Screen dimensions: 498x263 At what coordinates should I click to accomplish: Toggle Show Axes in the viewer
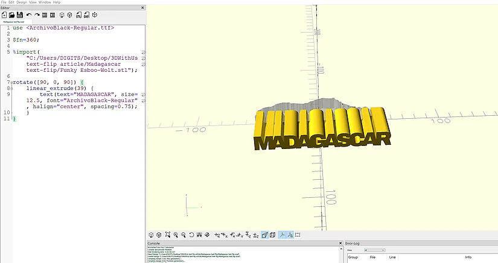[x=282, y=235]
